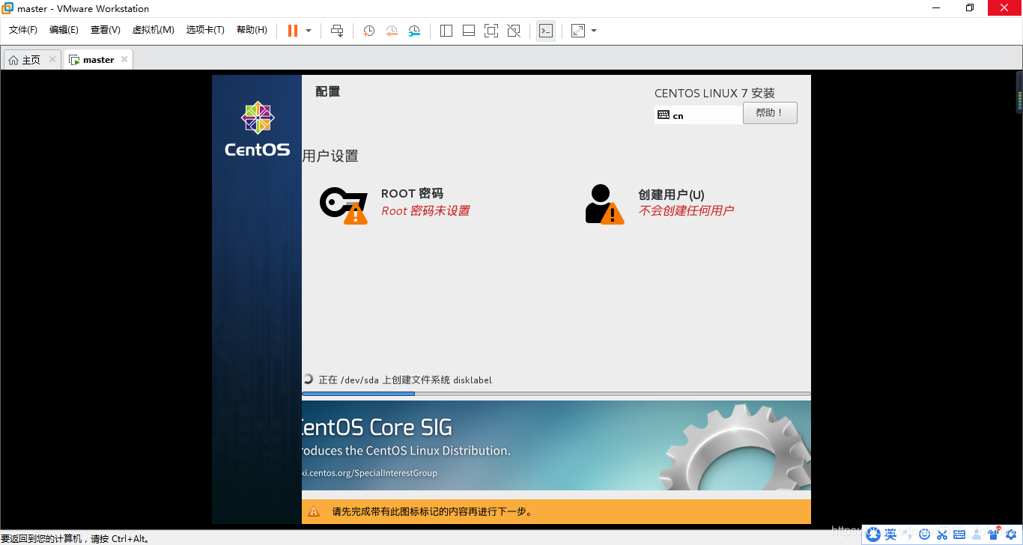Pause the virtual machine with the orange pause button

click(293, 31)
